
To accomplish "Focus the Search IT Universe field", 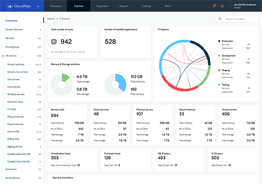I will click(x=236, y=19).
